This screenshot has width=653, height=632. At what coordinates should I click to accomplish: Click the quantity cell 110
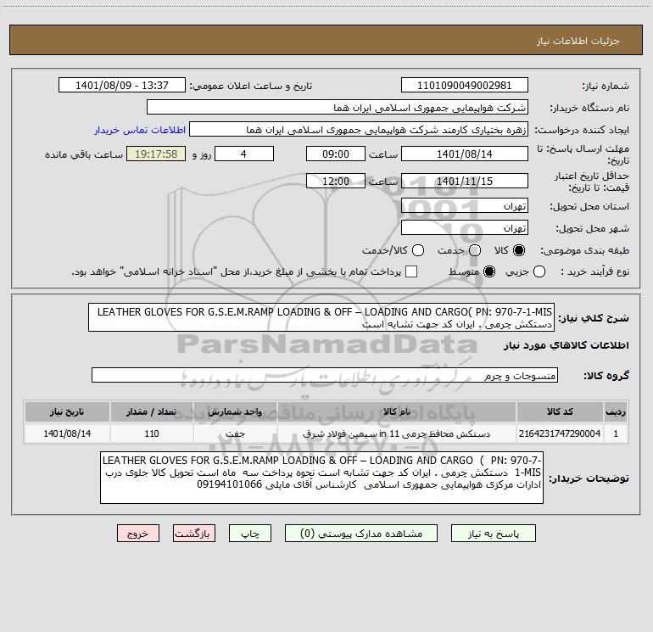pos(152,433)
